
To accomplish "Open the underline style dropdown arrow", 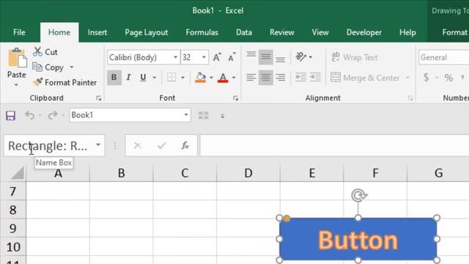I will [155, 78].
